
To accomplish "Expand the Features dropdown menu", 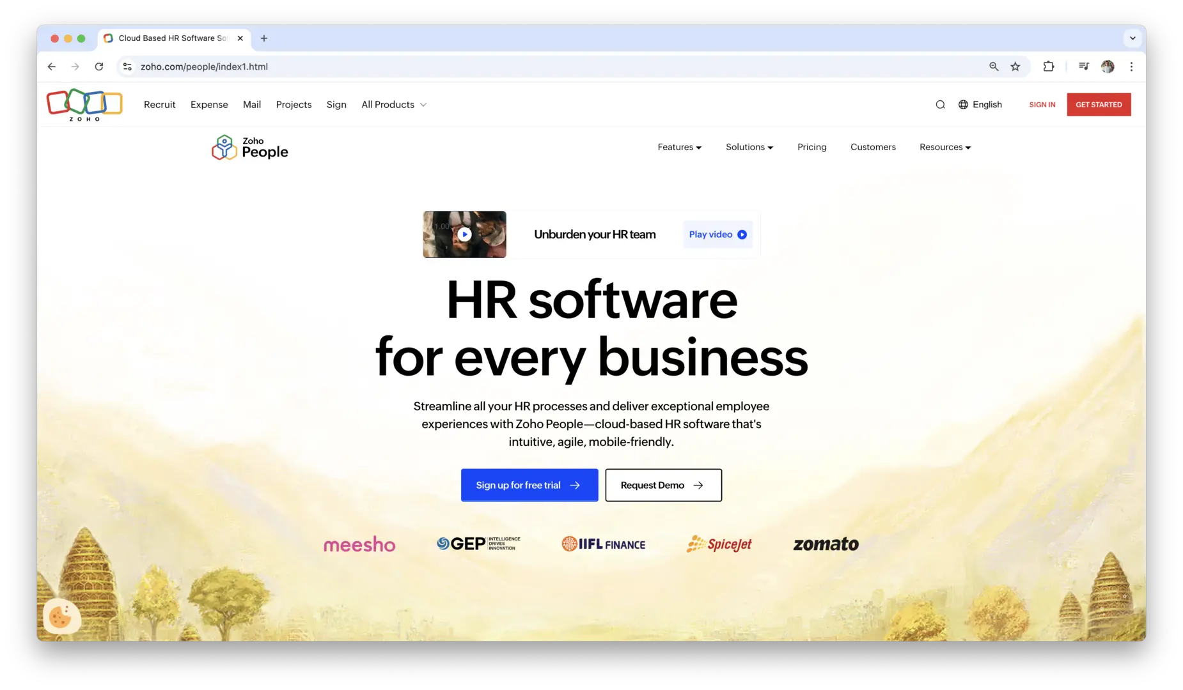I will [680, 147].
